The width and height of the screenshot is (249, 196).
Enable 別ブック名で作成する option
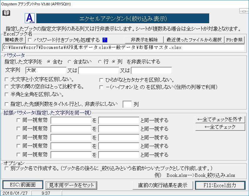point(7,168)
